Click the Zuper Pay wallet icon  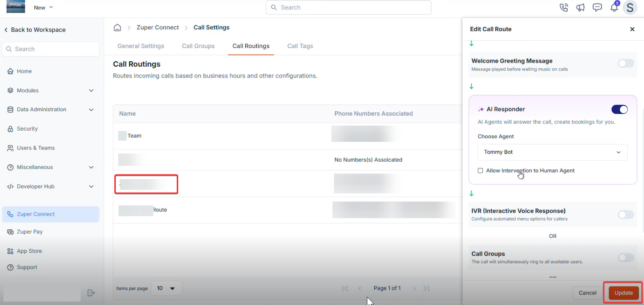tap(10, 232)
